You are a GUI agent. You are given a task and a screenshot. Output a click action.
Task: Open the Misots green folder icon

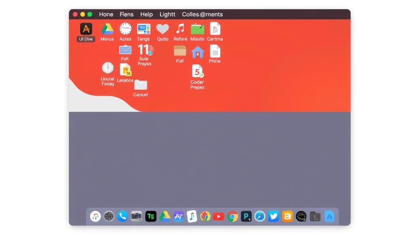pyautogui.click(x=198, y=29)
